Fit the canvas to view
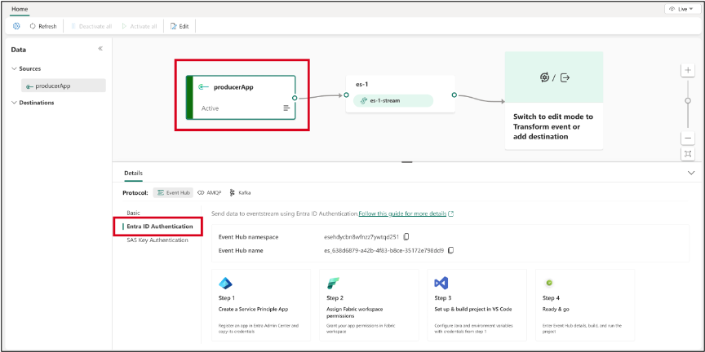Viewport: 705px width, 352px height. [688, 154]
